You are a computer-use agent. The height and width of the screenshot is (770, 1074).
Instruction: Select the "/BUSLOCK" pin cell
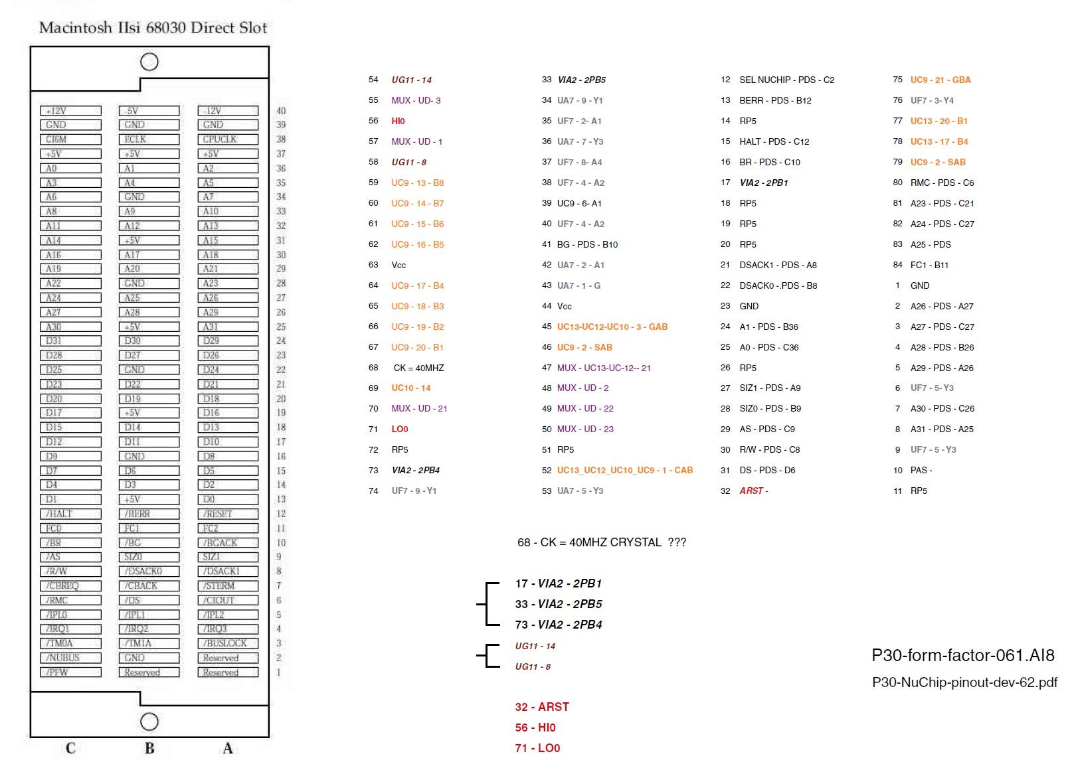(228, 643)
